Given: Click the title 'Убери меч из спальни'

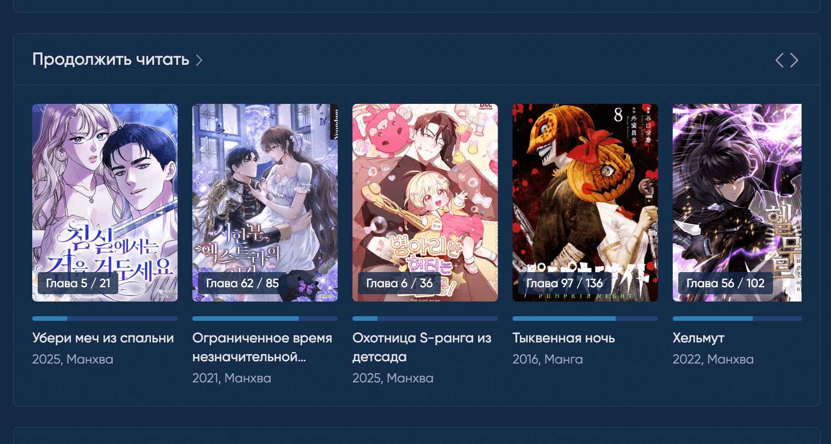Looking at the screenshot, I should tap(103, 338).
